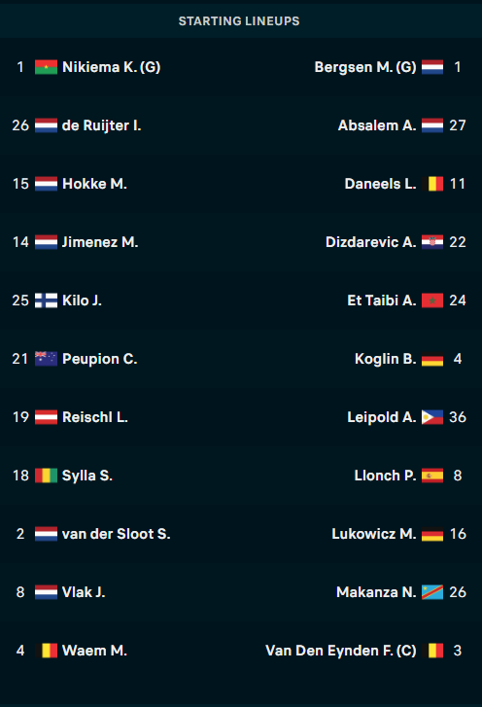
Task: Select captain Van Den Eynden F.
Action: [341, 651]
